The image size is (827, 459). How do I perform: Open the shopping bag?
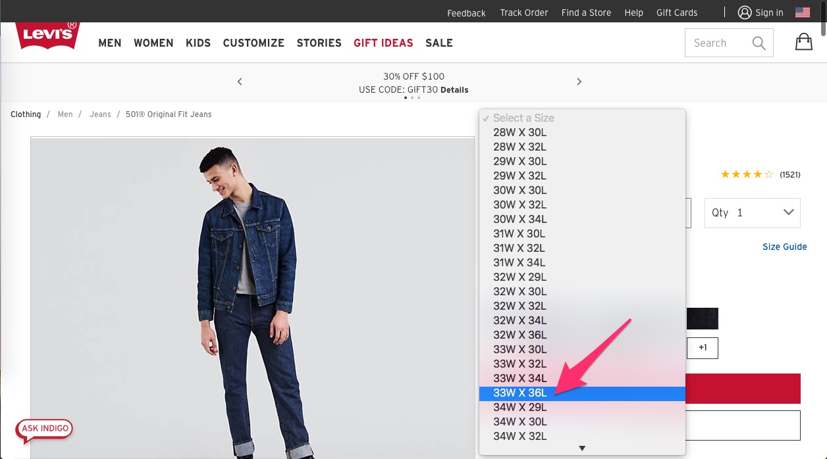[x=803, y=42]
